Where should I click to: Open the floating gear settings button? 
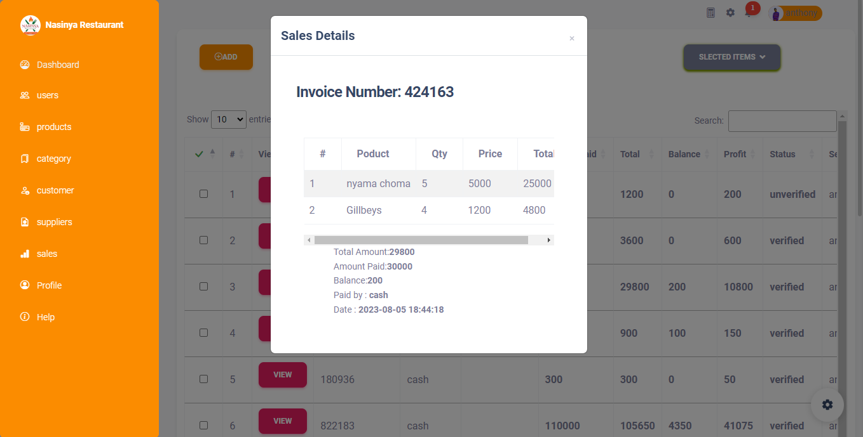(x=827, y=405)
